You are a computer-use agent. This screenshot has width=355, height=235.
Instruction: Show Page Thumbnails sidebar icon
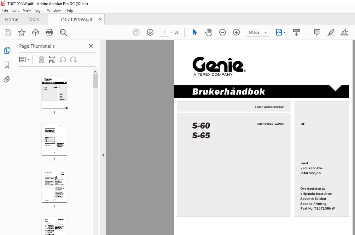coord(7,50)
